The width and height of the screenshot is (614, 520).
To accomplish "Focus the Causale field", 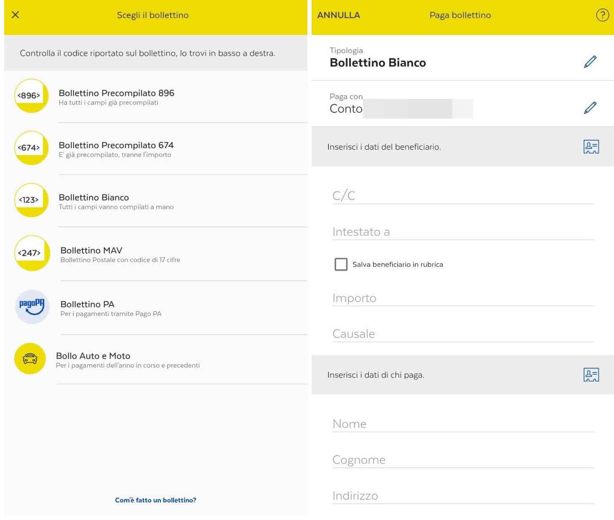I will point(463,334).
